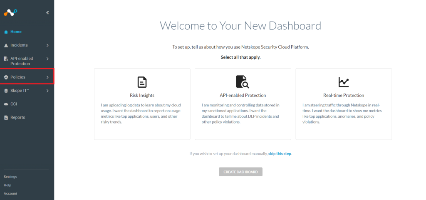426x200 pixels.
Task: Expand the Incidents menu chevron
Action: point(47,45)
